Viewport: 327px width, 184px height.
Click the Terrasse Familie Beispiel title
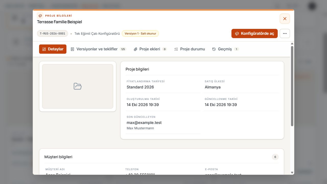point(60,22)
